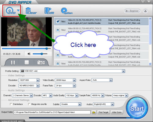Open the Volume Keep original dropdown

[x=120, y=95]
